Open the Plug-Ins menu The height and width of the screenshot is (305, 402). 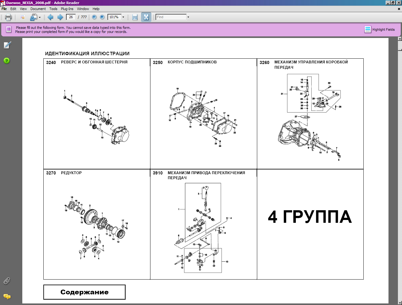point(67,9)
